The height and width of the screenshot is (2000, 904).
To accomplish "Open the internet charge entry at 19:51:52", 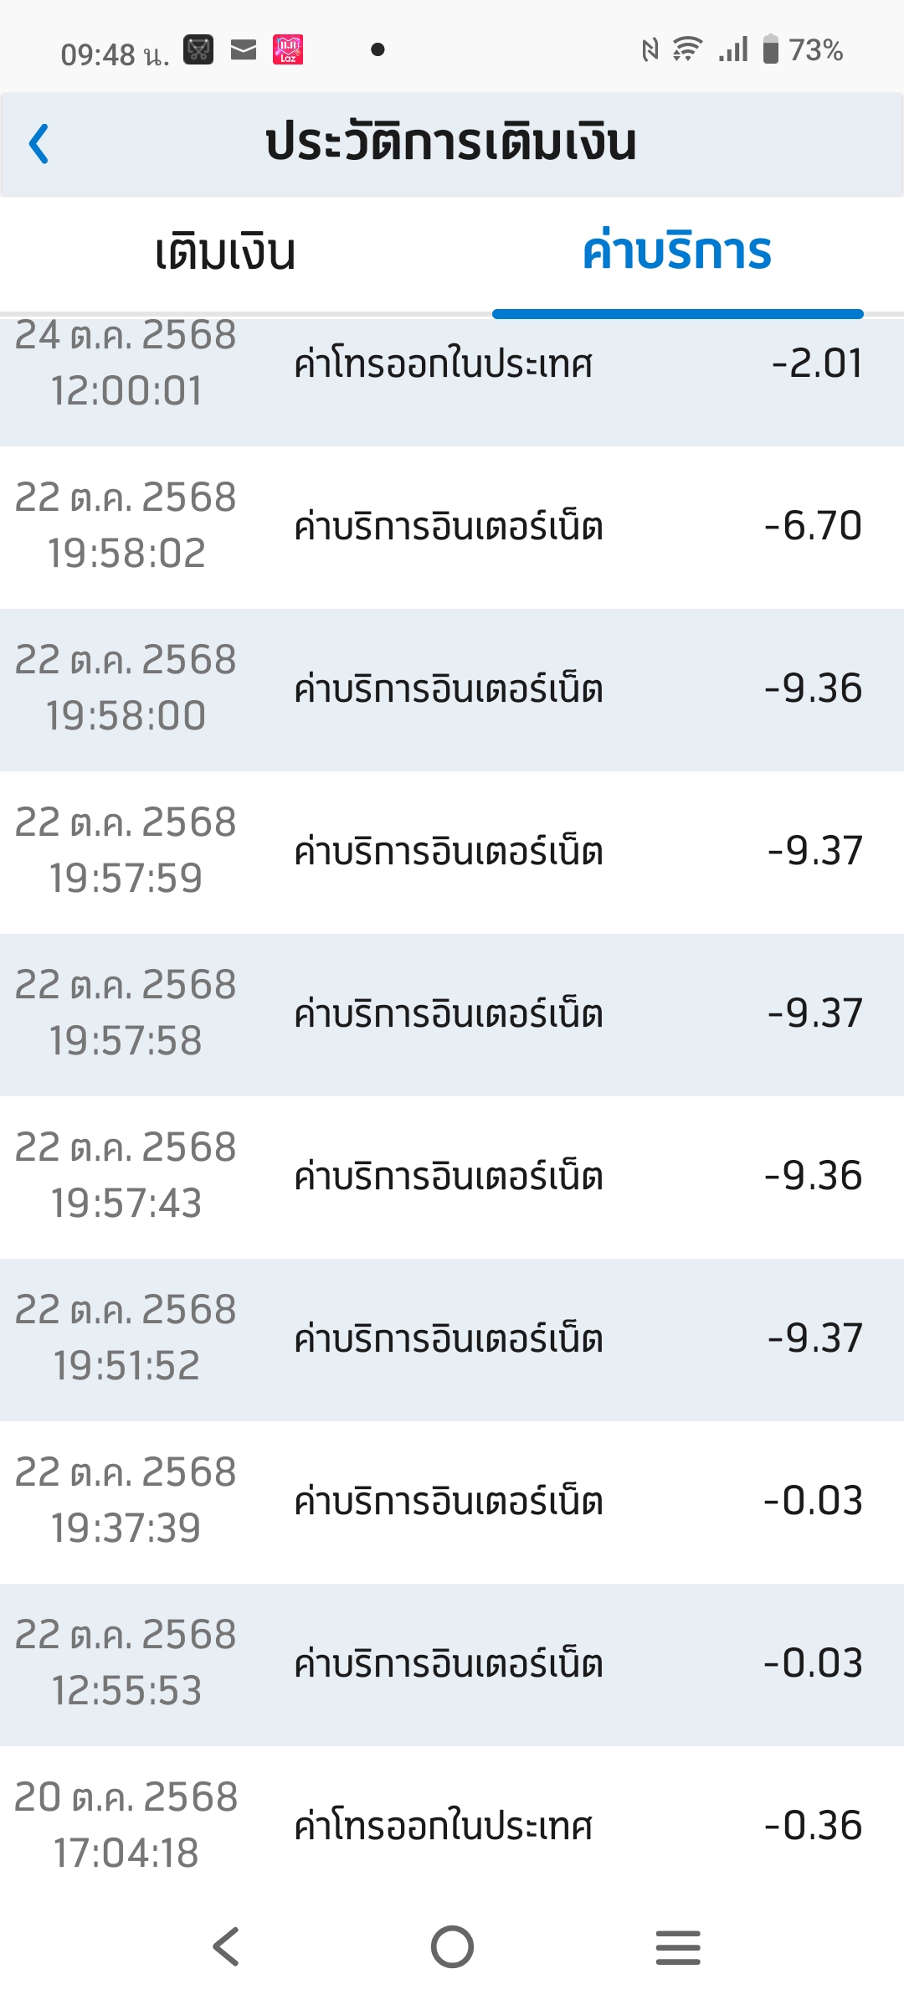I will (452, 1339).
